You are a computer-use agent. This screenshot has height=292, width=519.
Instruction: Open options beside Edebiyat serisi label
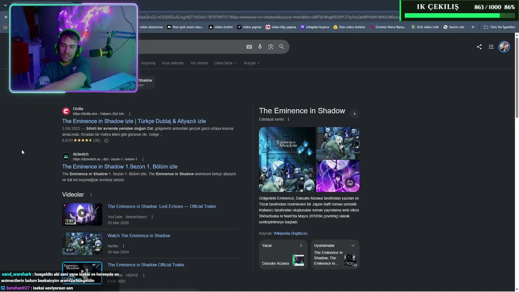(x=288, y=120)
